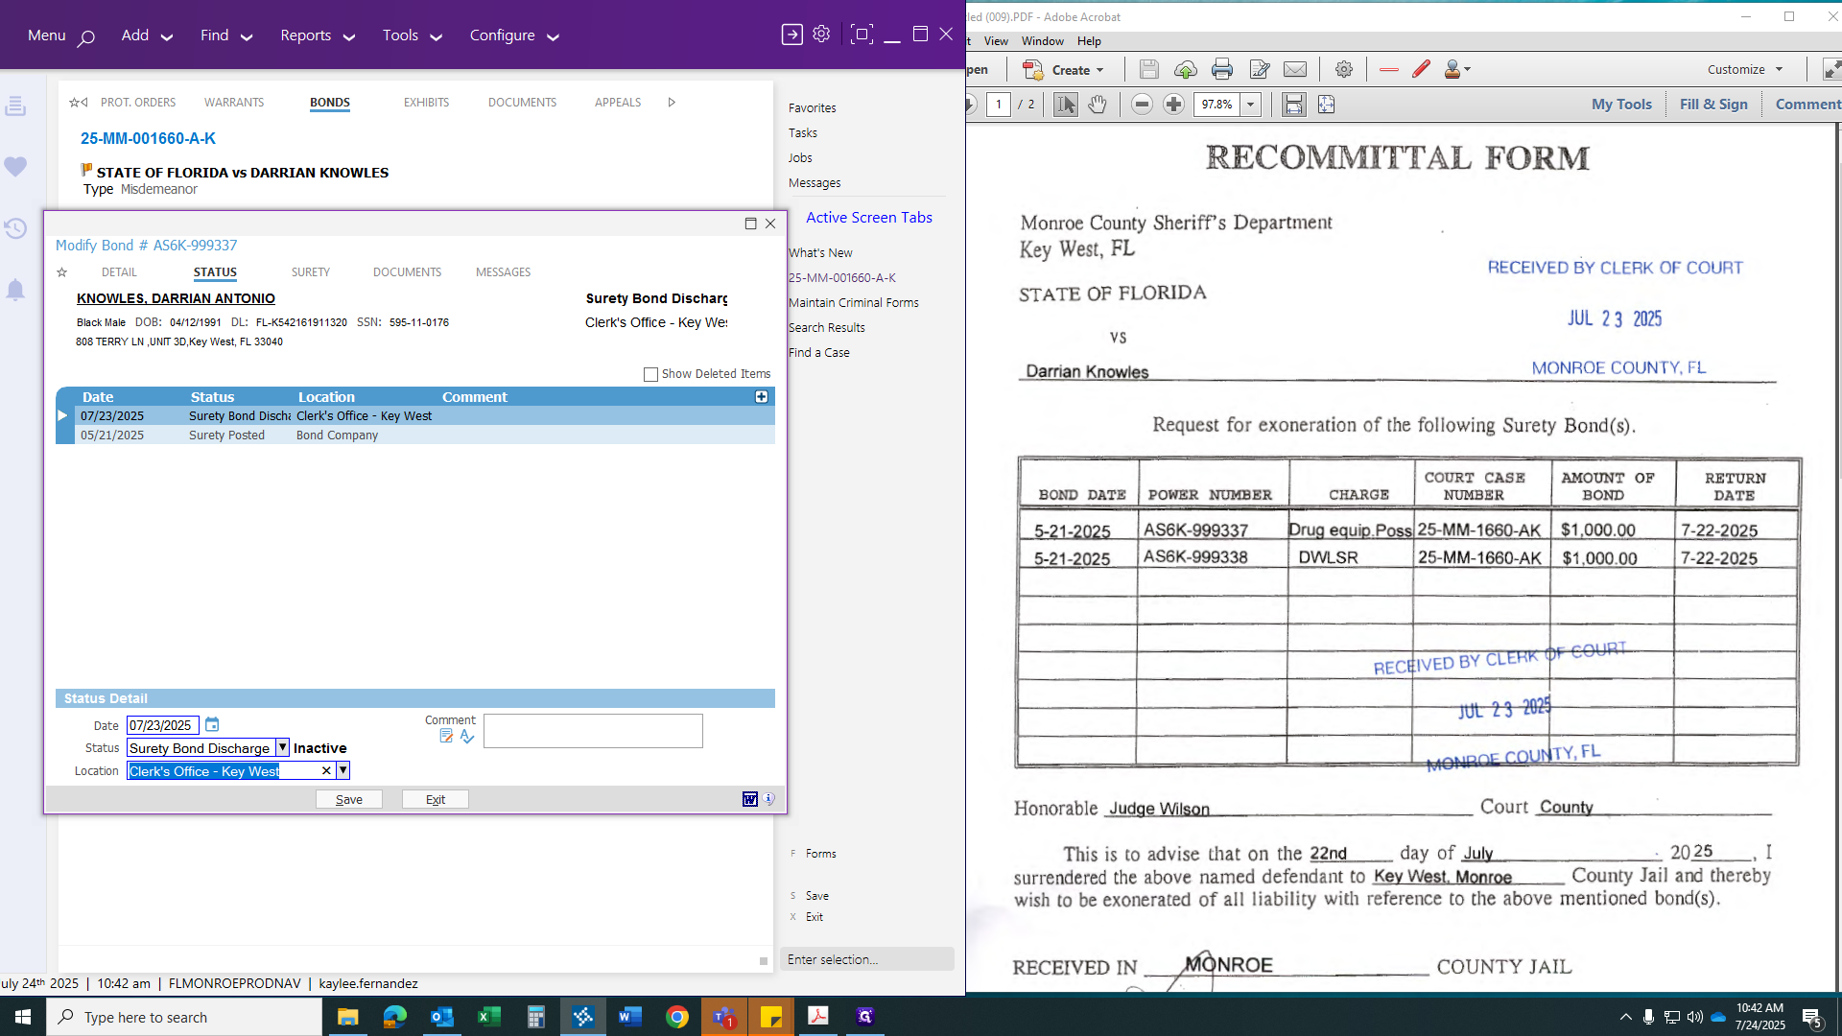Click the add status row plus icon

point(761,396)
